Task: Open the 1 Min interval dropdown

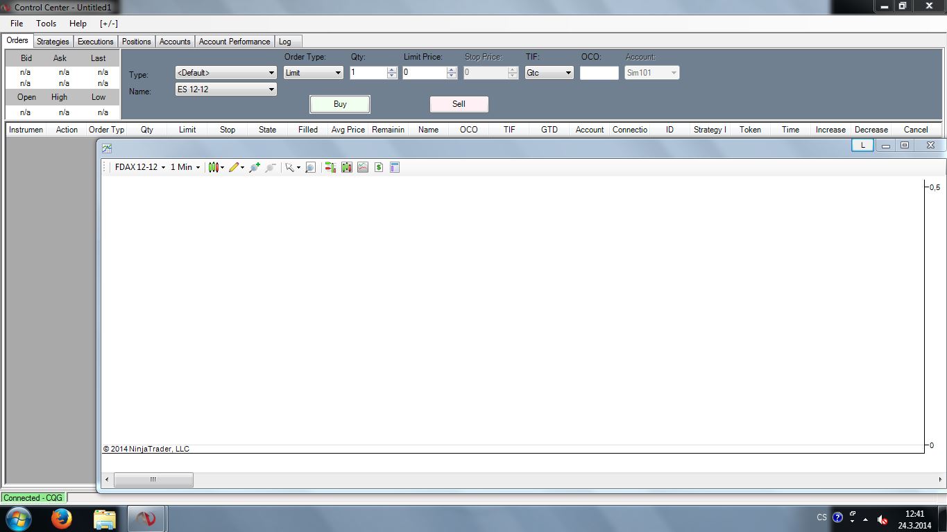Action: pos(185,167)
